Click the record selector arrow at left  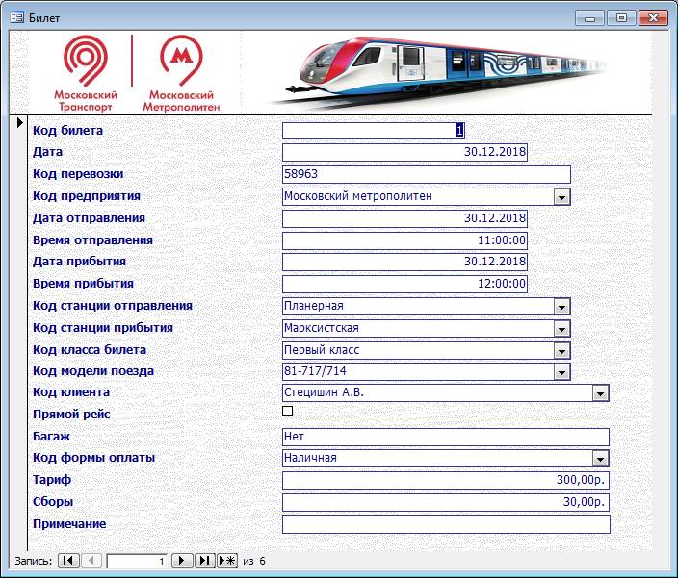20,123
